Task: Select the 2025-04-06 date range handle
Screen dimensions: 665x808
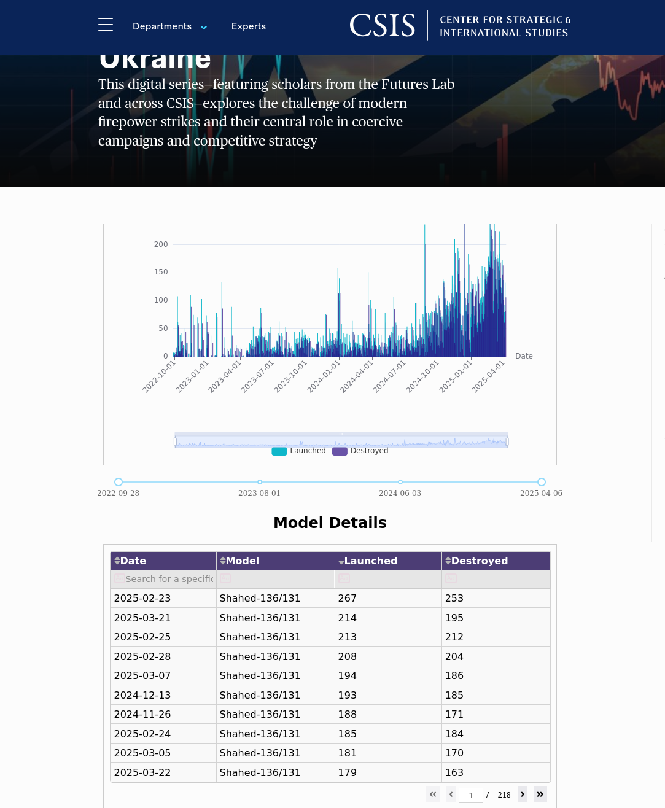Action: (x=542, y=482)
